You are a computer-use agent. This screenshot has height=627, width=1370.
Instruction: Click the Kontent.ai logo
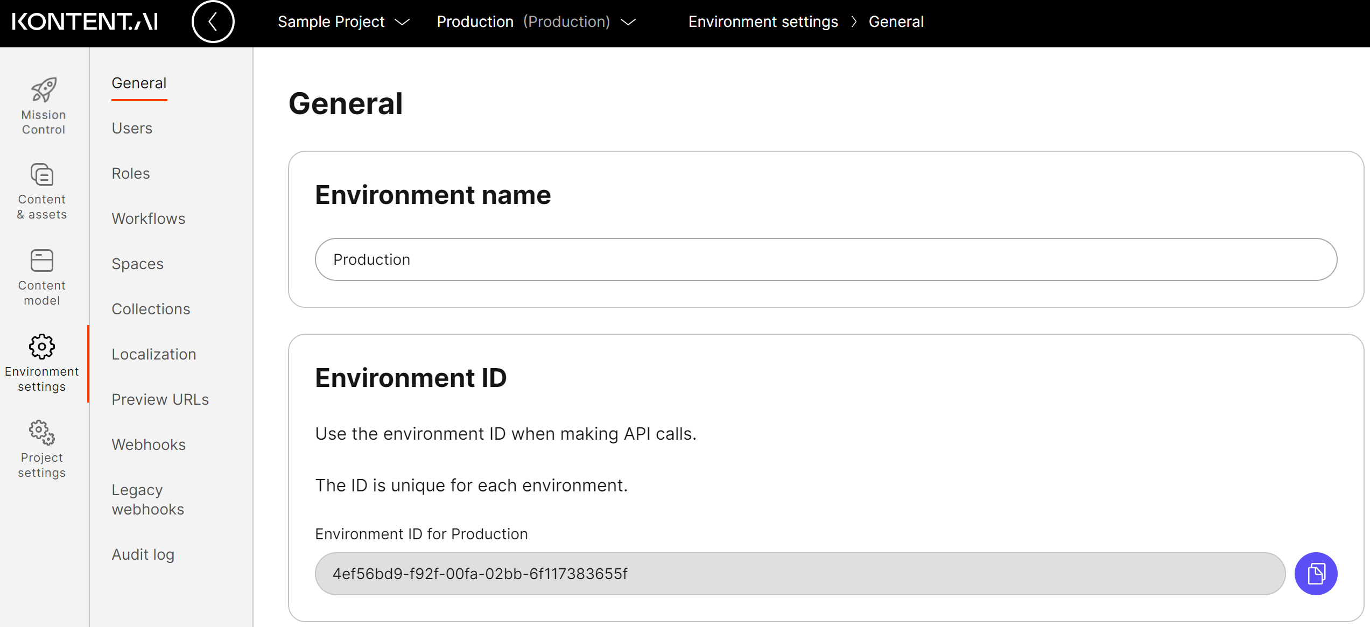tap(85, 22)
